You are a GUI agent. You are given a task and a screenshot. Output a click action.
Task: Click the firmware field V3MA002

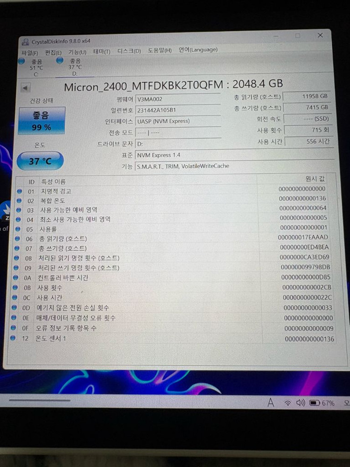(x=178, y=99)
